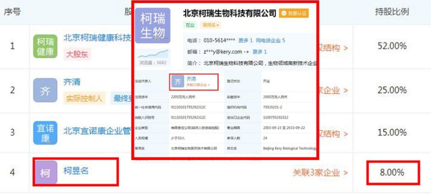Select the insured headcount value 24

(x=265, y=138)
